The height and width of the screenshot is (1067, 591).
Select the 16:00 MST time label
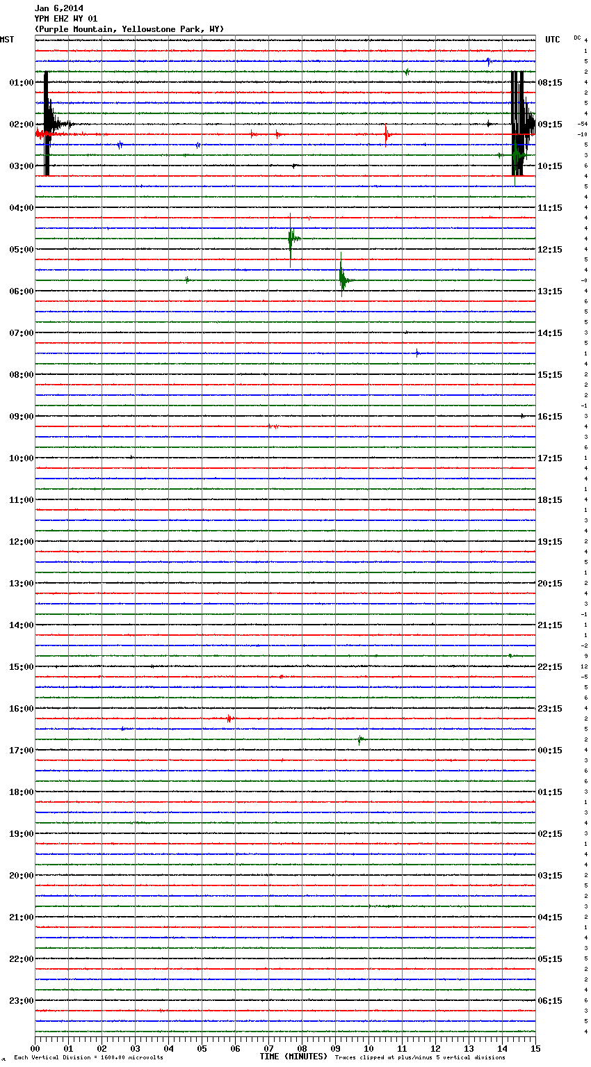click(x=22, y=709)
